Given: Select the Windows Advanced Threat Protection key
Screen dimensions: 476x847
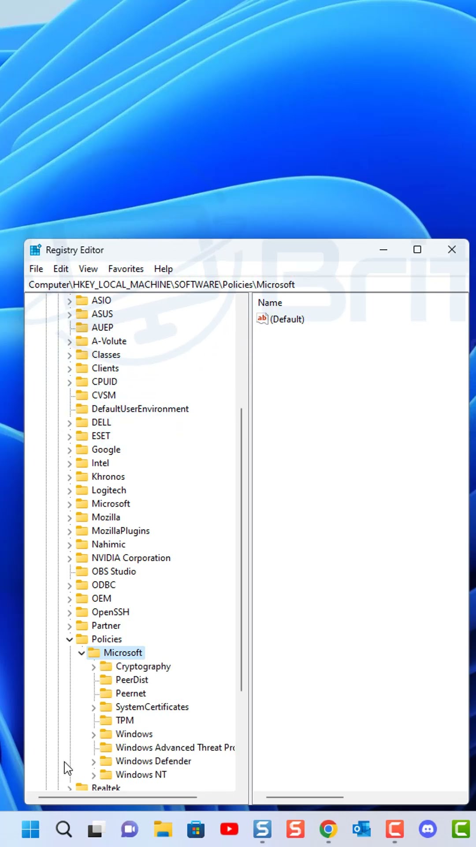Looking at the screenshot, I should 175,748.
